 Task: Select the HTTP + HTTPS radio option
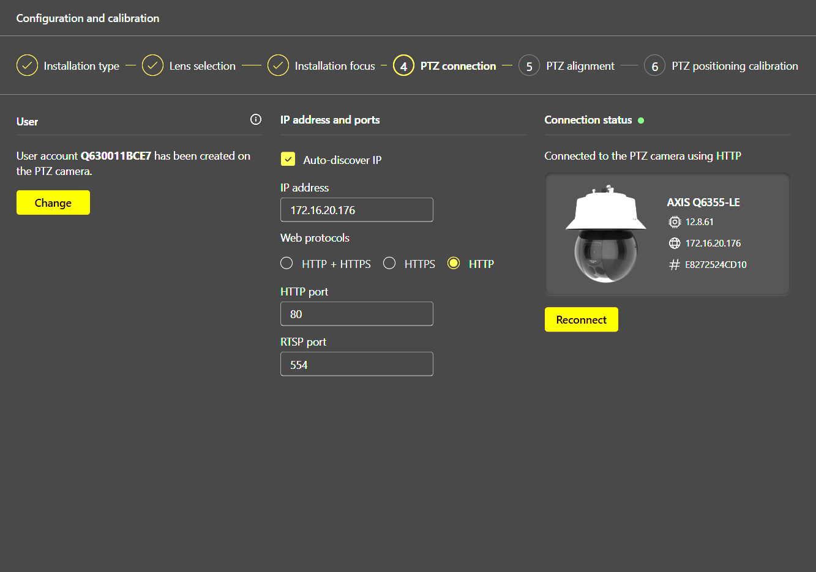point(286,264)
